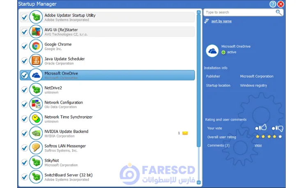Open the help question mark icon

(273, 4)
